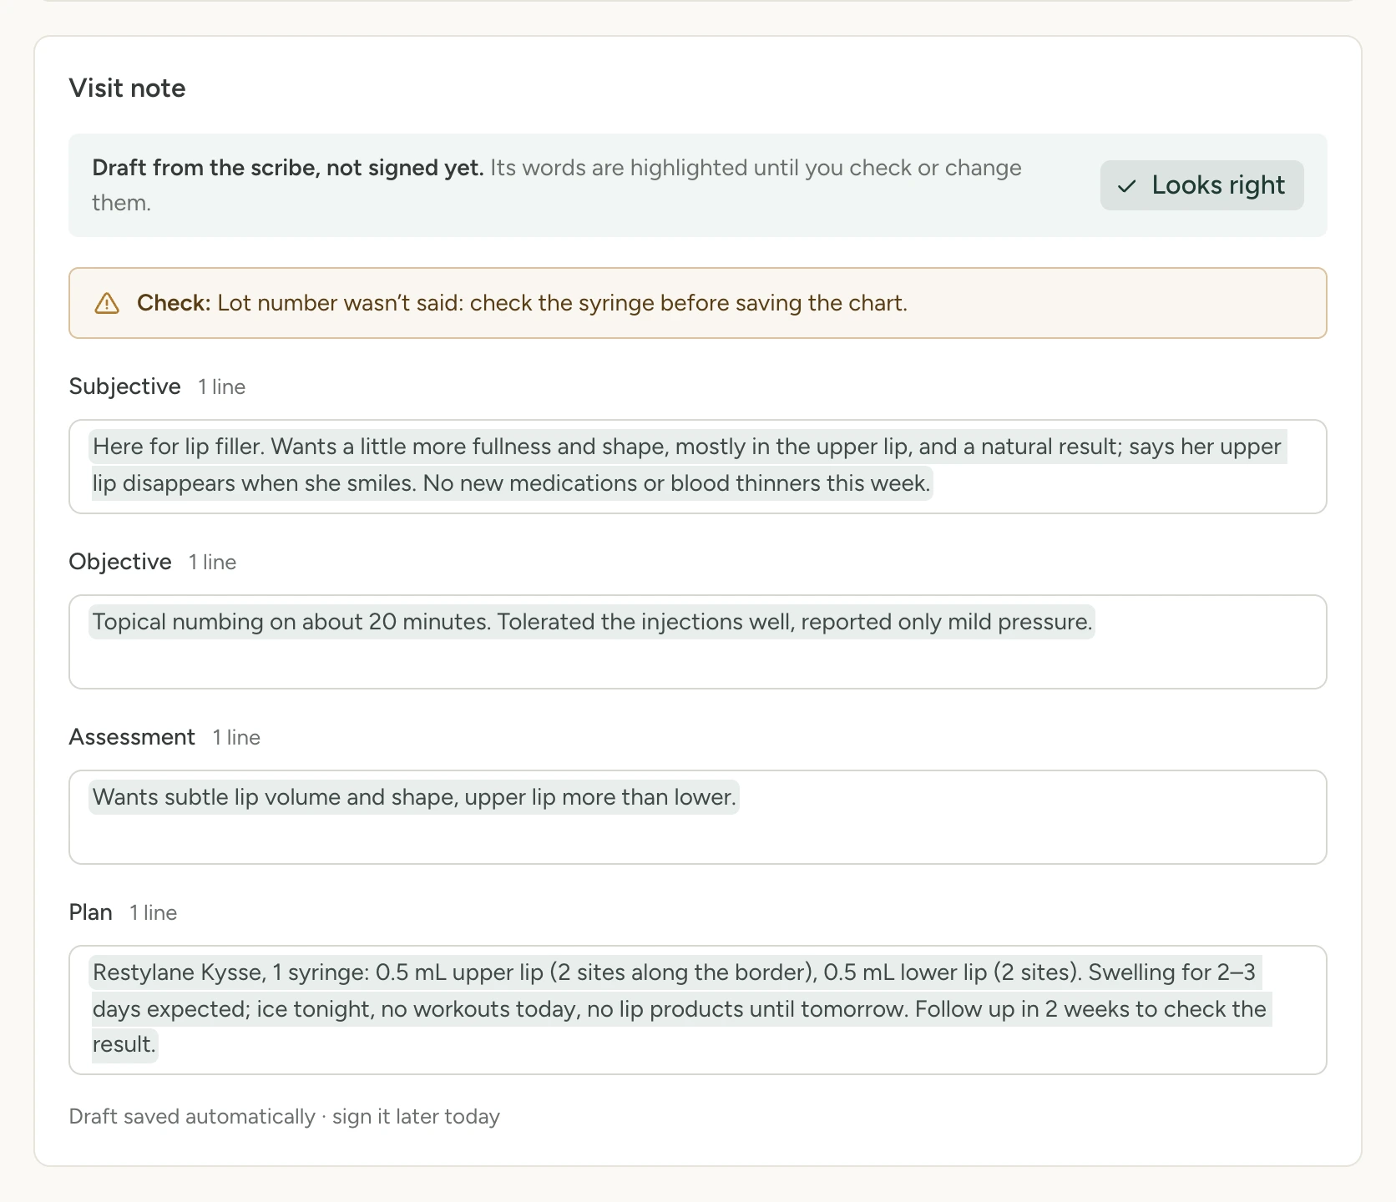The height and width of the screenshot is (1202, 1396).
Task: Click into the Plan text area
Action: tap(698, 1010)
